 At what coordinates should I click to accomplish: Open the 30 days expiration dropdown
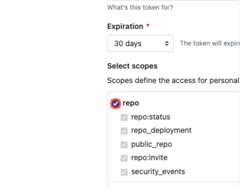(x=140, y=43)
